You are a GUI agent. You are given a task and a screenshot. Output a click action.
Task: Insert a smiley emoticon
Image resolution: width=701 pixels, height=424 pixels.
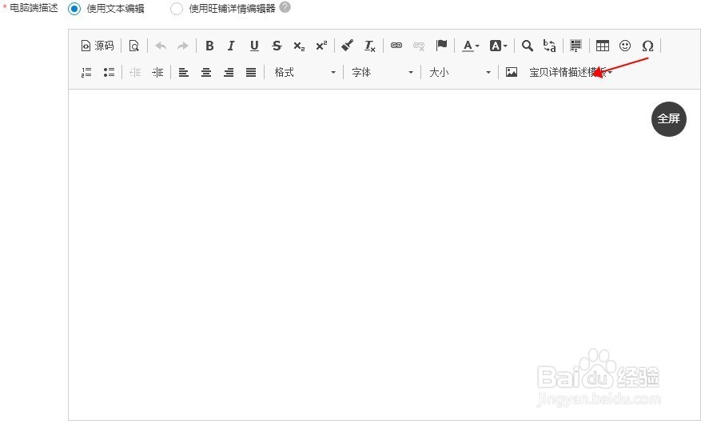tap(625, 46)
